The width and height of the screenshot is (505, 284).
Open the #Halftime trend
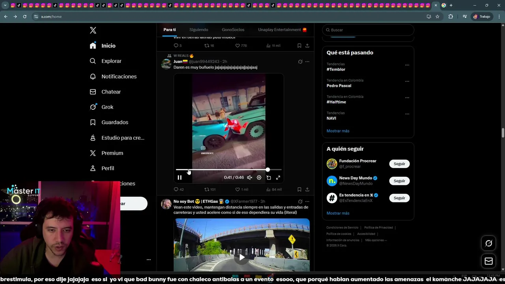[x=336, y=102]
